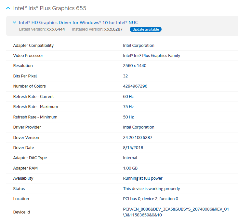This screenshot has height=220, width=238.
Task: Click the Update available button
Action: pyautogui.click(x=145, y=29)
